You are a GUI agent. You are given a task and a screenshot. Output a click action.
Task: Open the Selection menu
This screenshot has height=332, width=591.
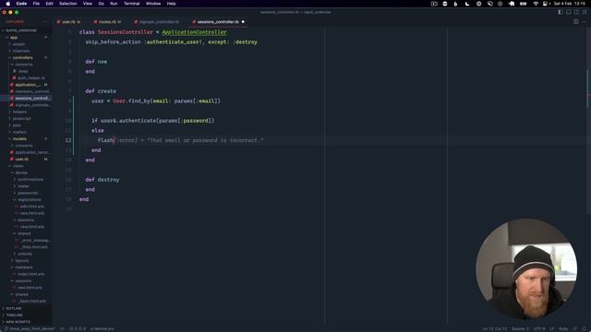coord(67,4)
